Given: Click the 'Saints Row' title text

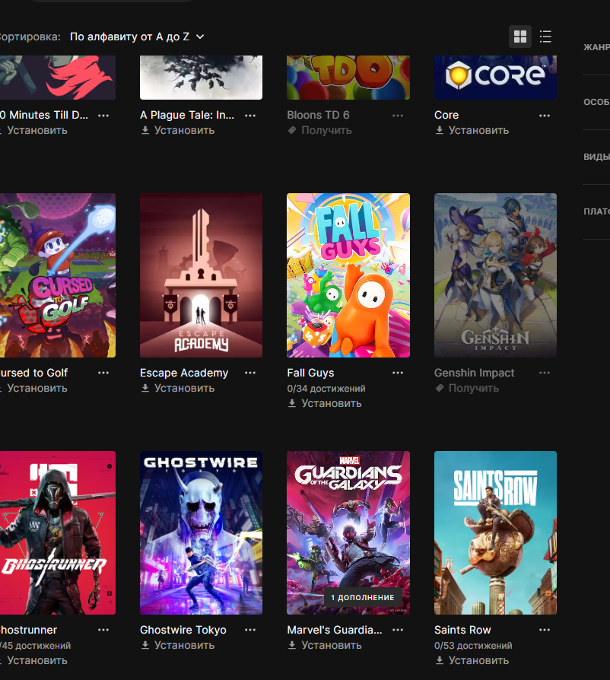Looking at the screenshot, I should pos(462,630).
